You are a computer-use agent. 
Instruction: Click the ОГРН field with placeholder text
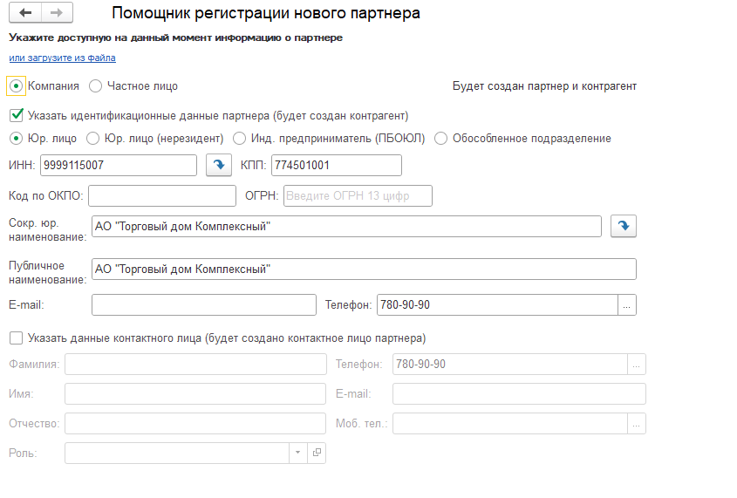point(357,195)
